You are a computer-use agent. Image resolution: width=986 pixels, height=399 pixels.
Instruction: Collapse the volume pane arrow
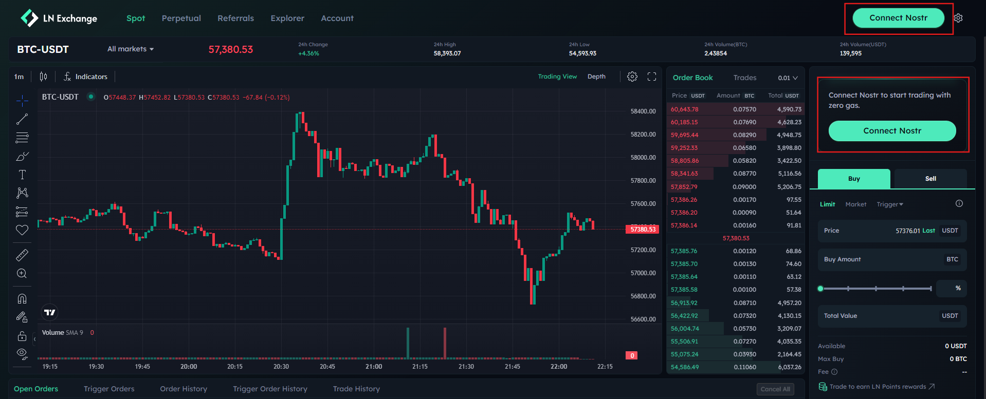[x=34, y=339]
